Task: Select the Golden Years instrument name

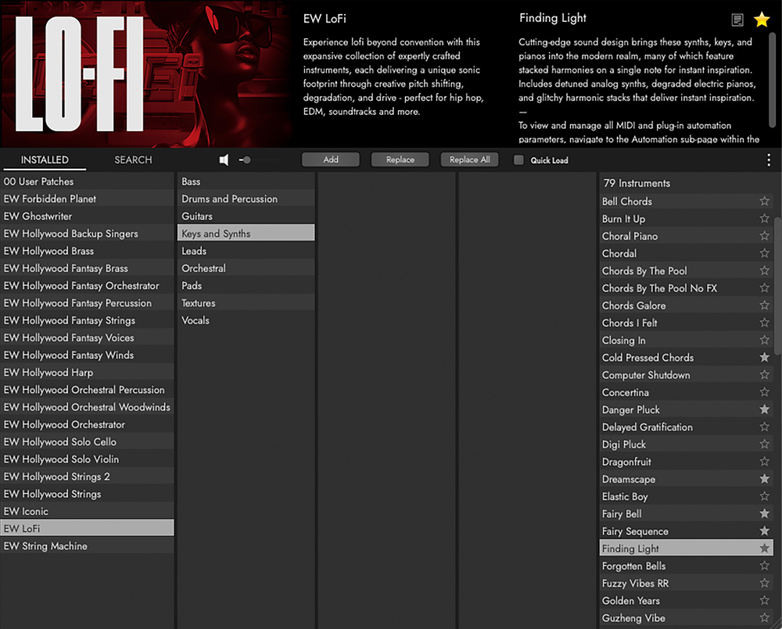Action: click(630, 601)
